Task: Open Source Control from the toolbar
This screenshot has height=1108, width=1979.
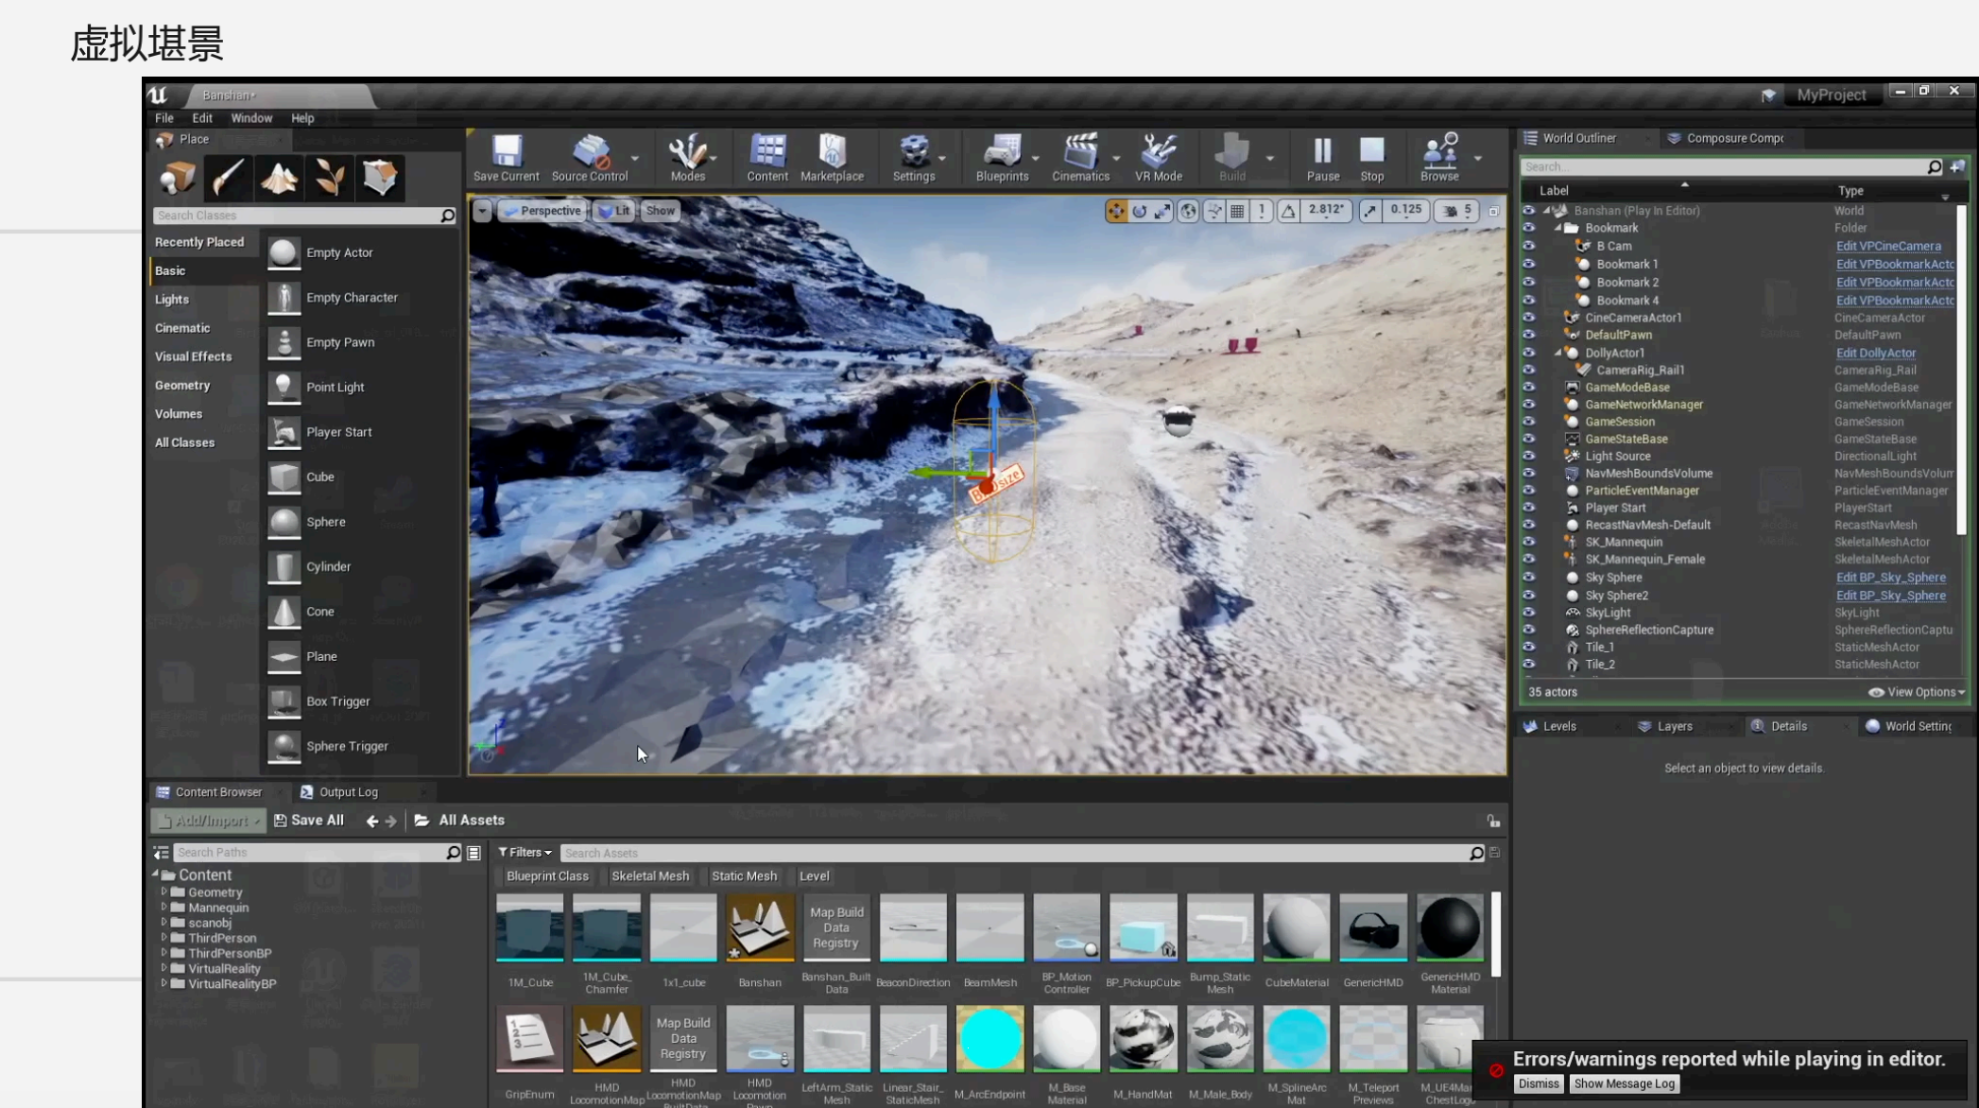Action: pyautogui.click(x=590, y=158)
